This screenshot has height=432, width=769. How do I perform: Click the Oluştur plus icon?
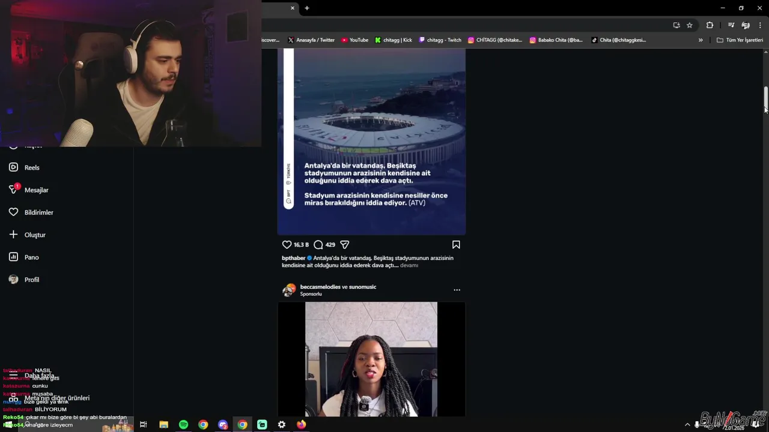[x=13, y=235]
